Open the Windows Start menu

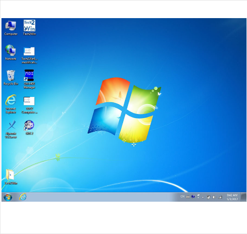(x=8, y=197)
